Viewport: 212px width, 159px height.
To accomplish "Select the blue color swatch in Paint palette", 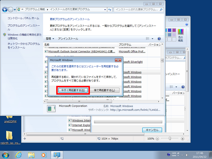I will click(x=169, y=30).
